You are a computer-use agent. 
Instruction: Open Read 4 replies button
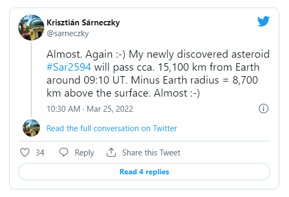tap(144, 172)
